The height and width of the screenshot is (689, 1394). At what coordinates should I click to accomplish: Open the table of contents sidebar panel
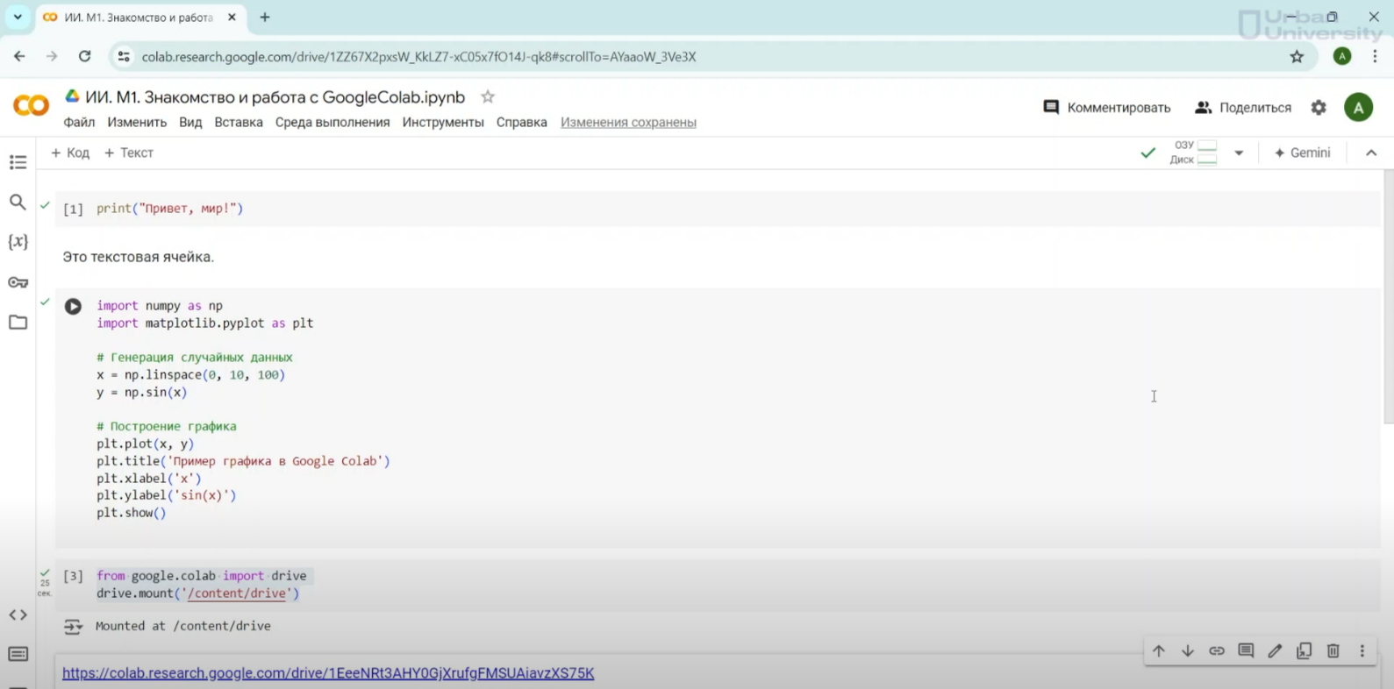point(18,162)
